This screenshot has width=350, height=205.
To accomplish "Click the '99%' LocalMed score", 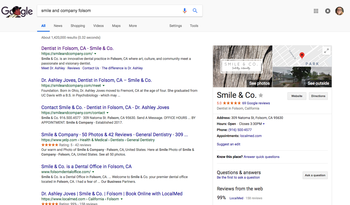I will pyautogui.click(x=222, y=198).
